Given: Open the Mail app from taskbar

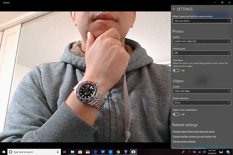Looking at the screenshot, I should coord(88,152).
